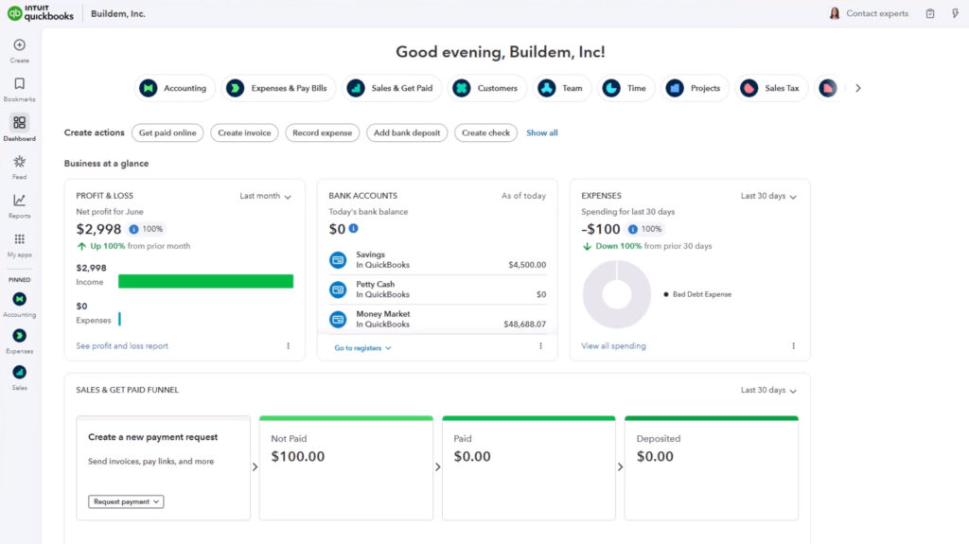Click the pinned Sales icon in sidebar
Screen dimensions: 969x544
coord(19,373)
